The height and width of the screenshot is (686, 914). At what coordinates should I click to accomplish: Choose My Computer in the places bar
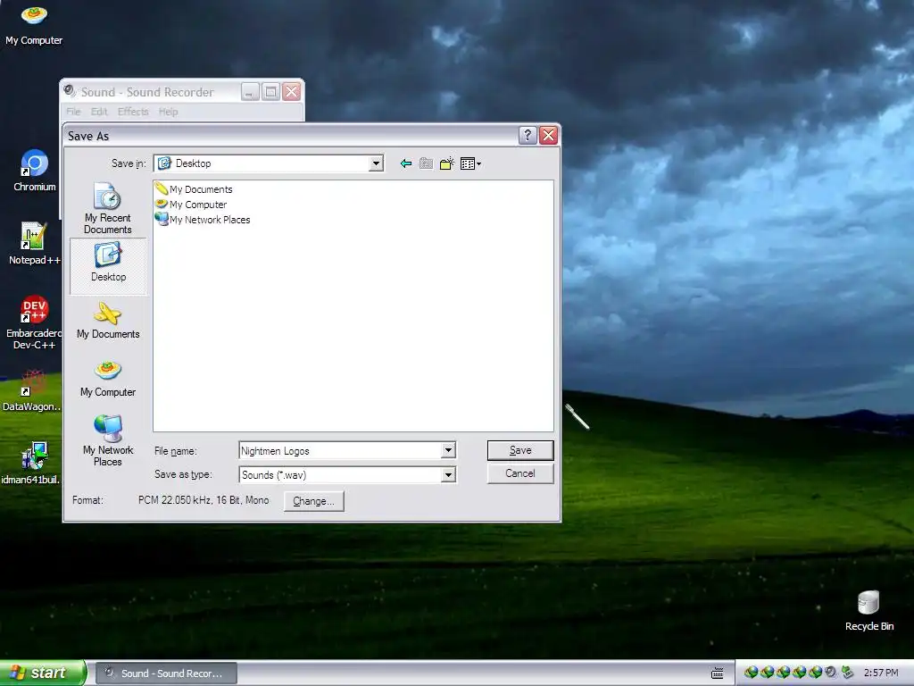(108, 379)
